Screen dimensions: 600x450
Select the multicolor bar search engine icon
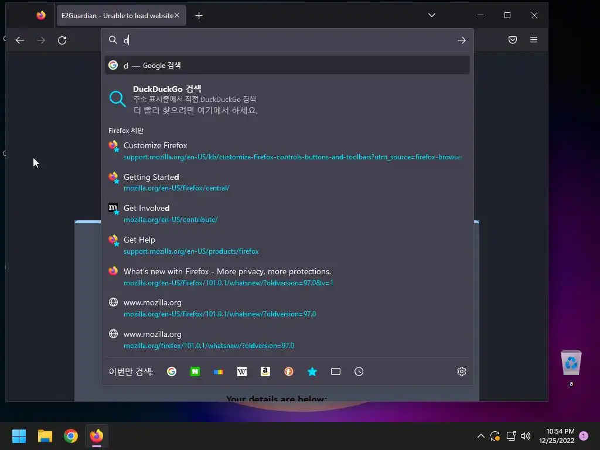(219, 371)
